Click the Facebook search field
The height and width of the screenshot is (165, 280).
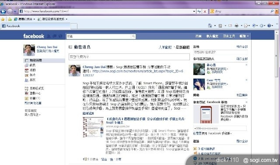(98, 36)
